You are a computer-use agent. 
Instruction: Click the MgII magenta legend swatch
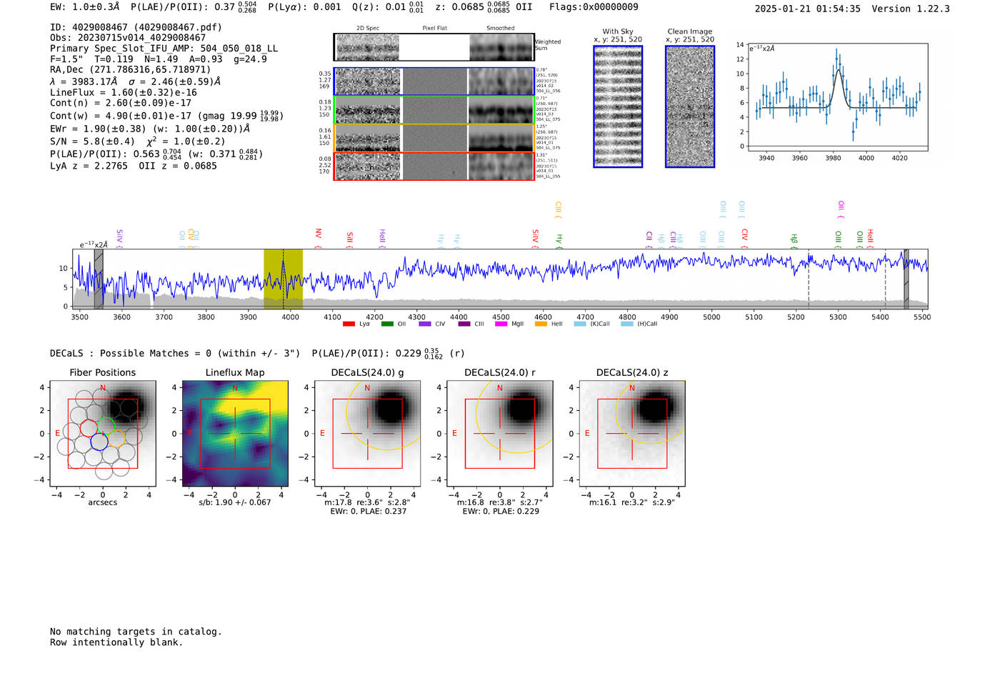click(501, 324)
